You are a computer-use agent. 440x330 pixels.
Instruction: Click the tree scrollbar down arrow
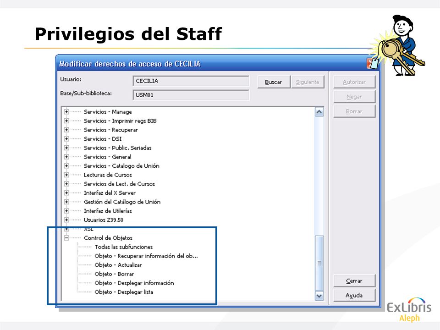point(319,296)
